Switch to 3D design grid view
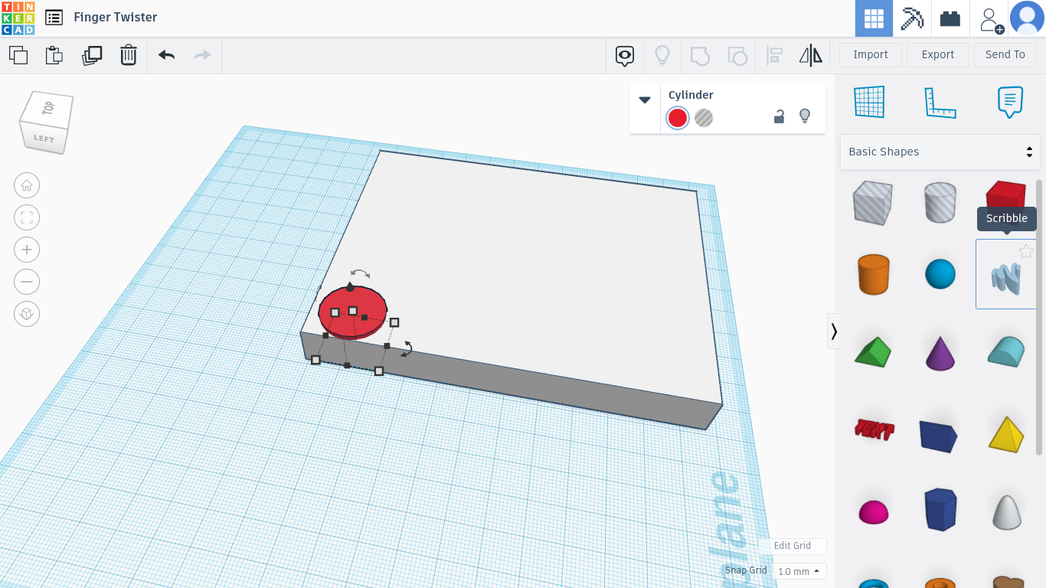 click(x=874, y=18)
